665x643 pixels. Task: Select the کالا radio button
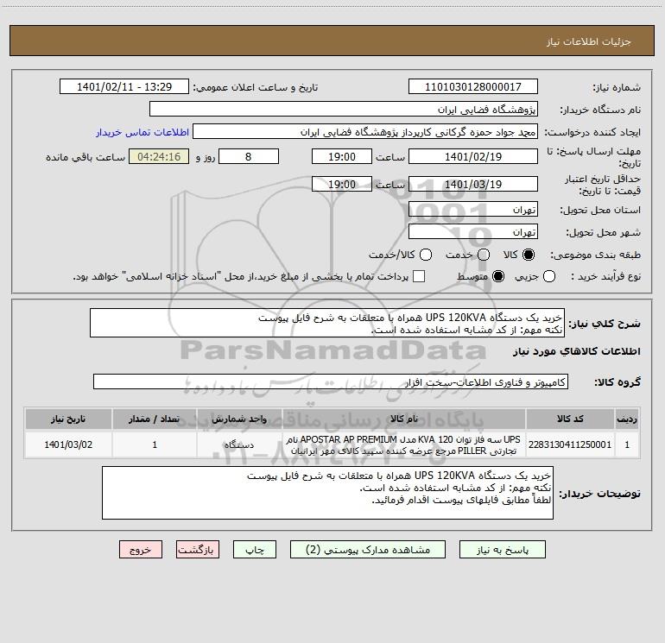pos(529,255)
